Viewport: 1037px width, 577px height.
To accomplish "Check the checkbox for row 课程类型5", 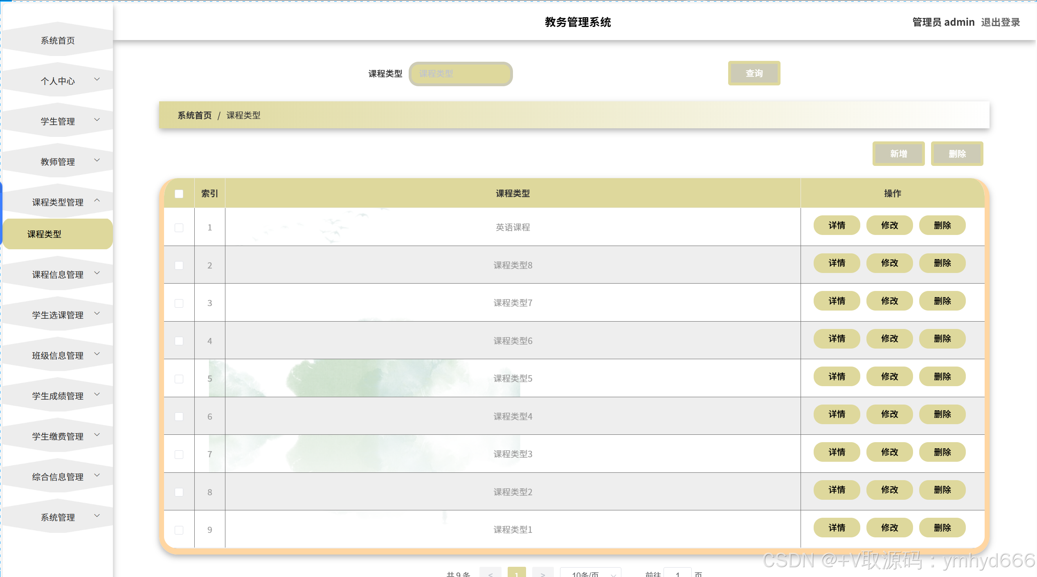I will pyautogui.click(x=179, y=379).
